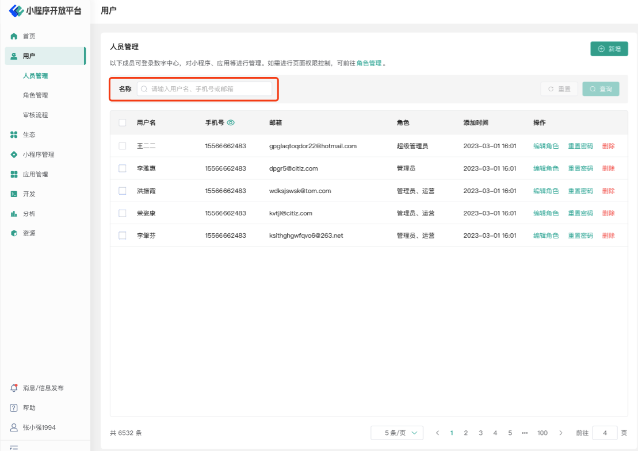The image size is (638, 451).
Task: Click the 小程序管理 diamond icon
Action: [14, 155]
